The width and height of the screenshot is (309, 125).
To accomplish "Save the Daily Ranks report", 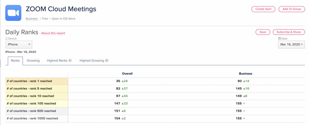I will tap(263, 32).
